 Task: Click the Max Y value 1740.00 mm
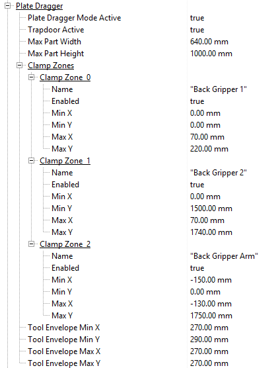coord(211,232)
